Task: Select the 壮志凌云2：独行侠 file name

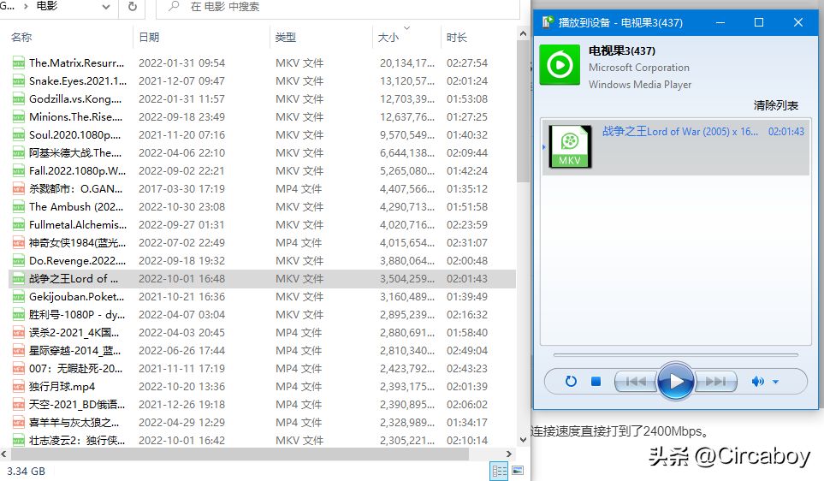Action: coord(77,440)
